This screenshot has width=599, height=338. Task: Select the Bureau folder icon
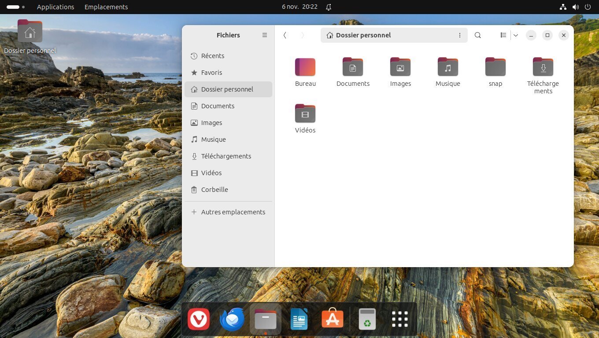tap(305, 67)
